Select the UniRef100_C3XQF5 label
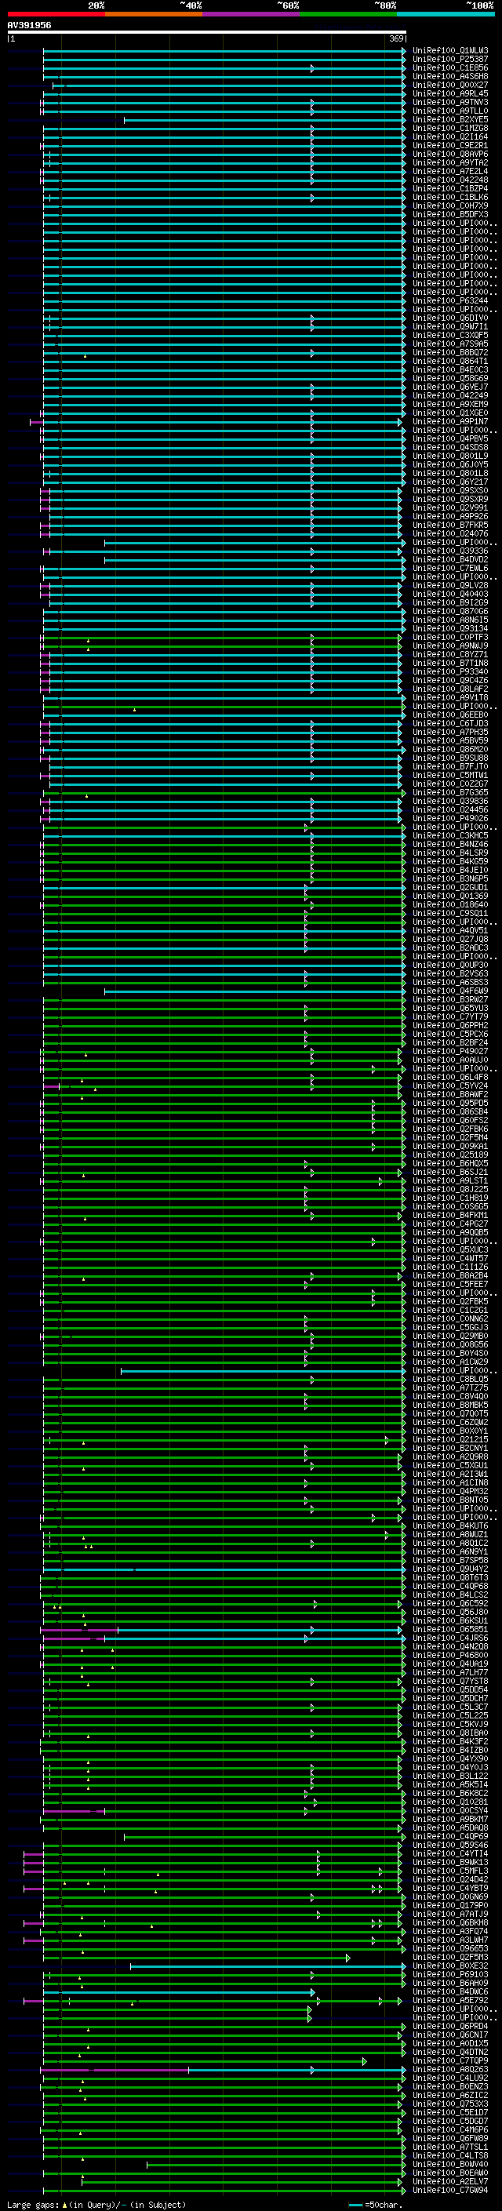This screenshot has height=2211, width=502. [x=450, y=336]
